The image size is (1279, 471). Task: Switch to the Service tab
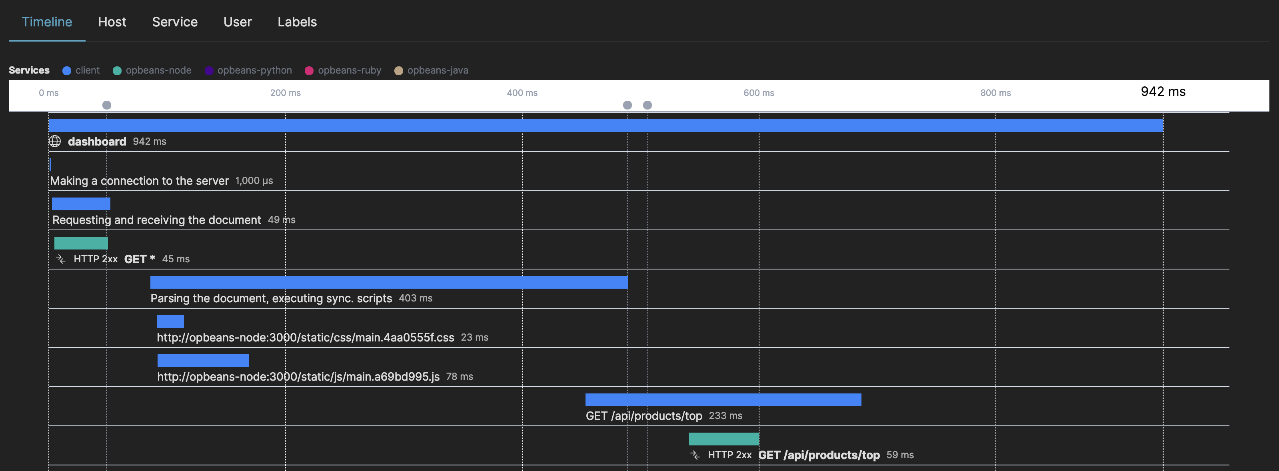(x=175, y=22)
